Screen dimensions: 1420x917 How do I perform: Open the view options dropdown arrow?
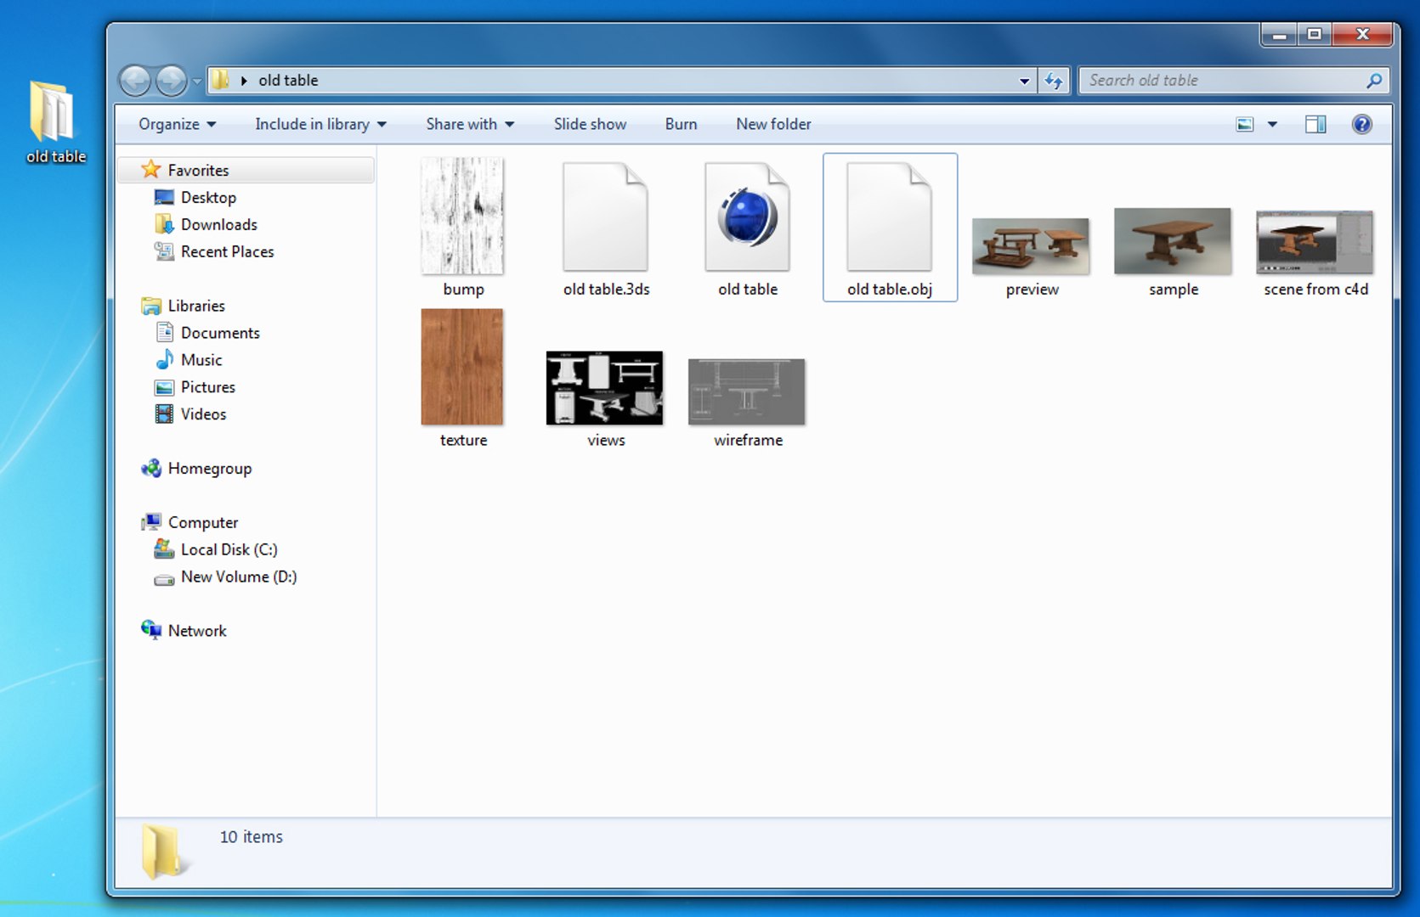[x=1272, y=125]
